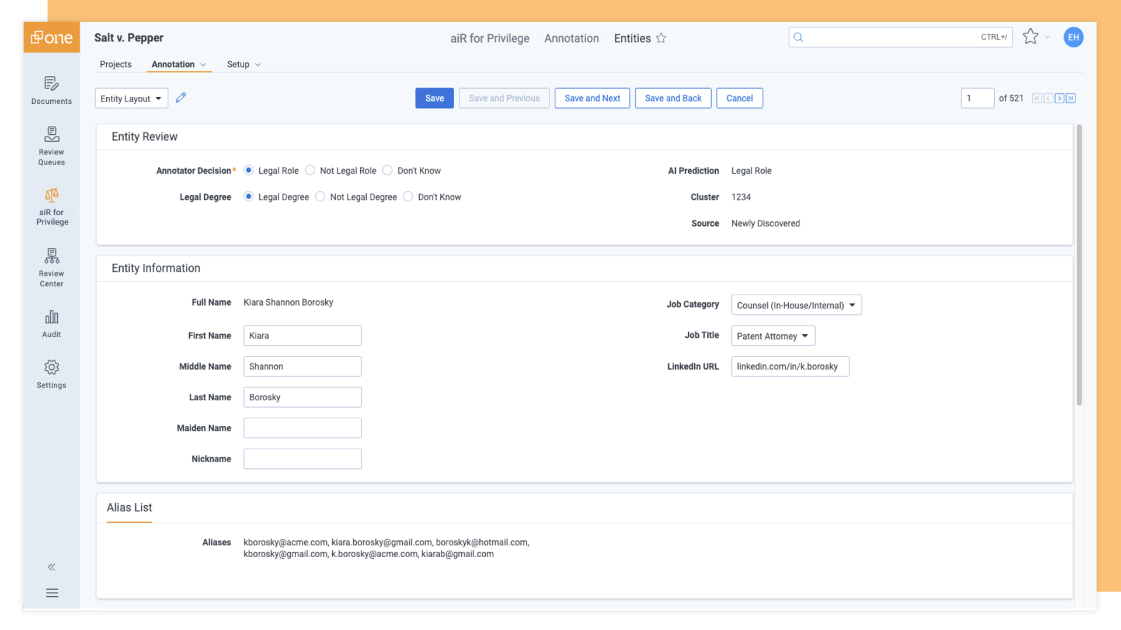Image resolution: width=1121 pixels, height=630 pixels.
Task: Select the Not Legal Role radio button
Action: pyautogui.click(x=310, y=170)
